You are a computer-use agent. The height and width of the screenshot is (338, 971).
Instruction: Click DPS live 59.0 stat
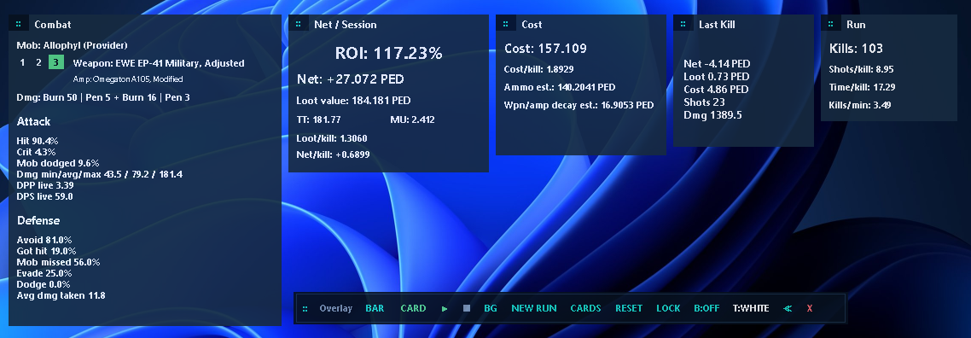(x=44, y=197)
